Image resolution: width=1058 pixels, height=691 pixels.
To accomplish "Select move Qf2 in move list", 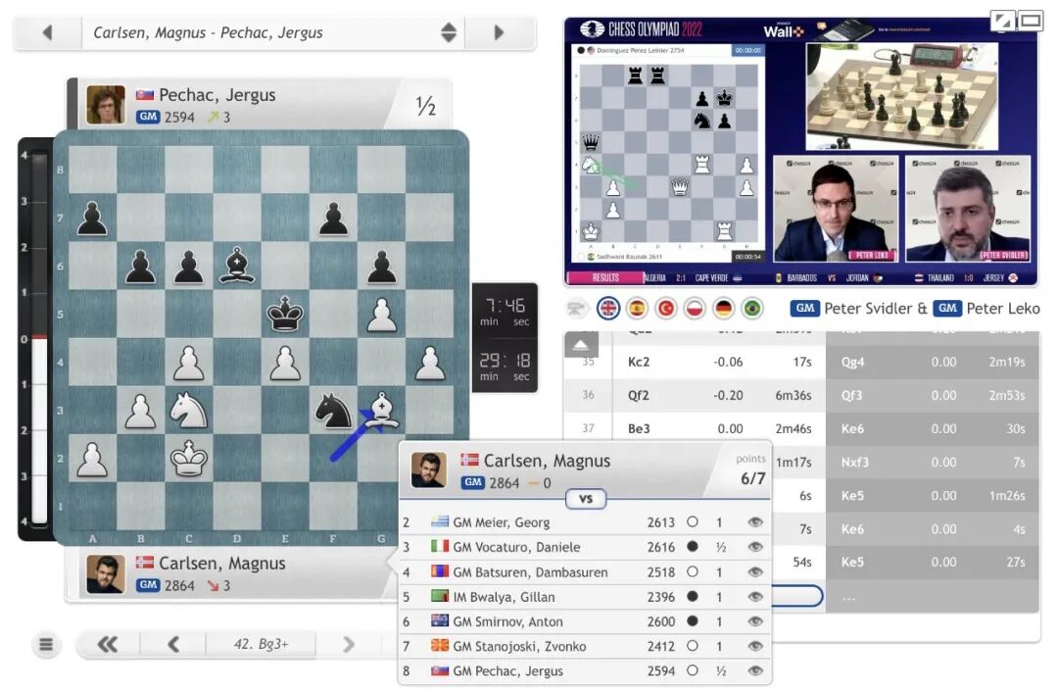I will [x=639, y=395].
